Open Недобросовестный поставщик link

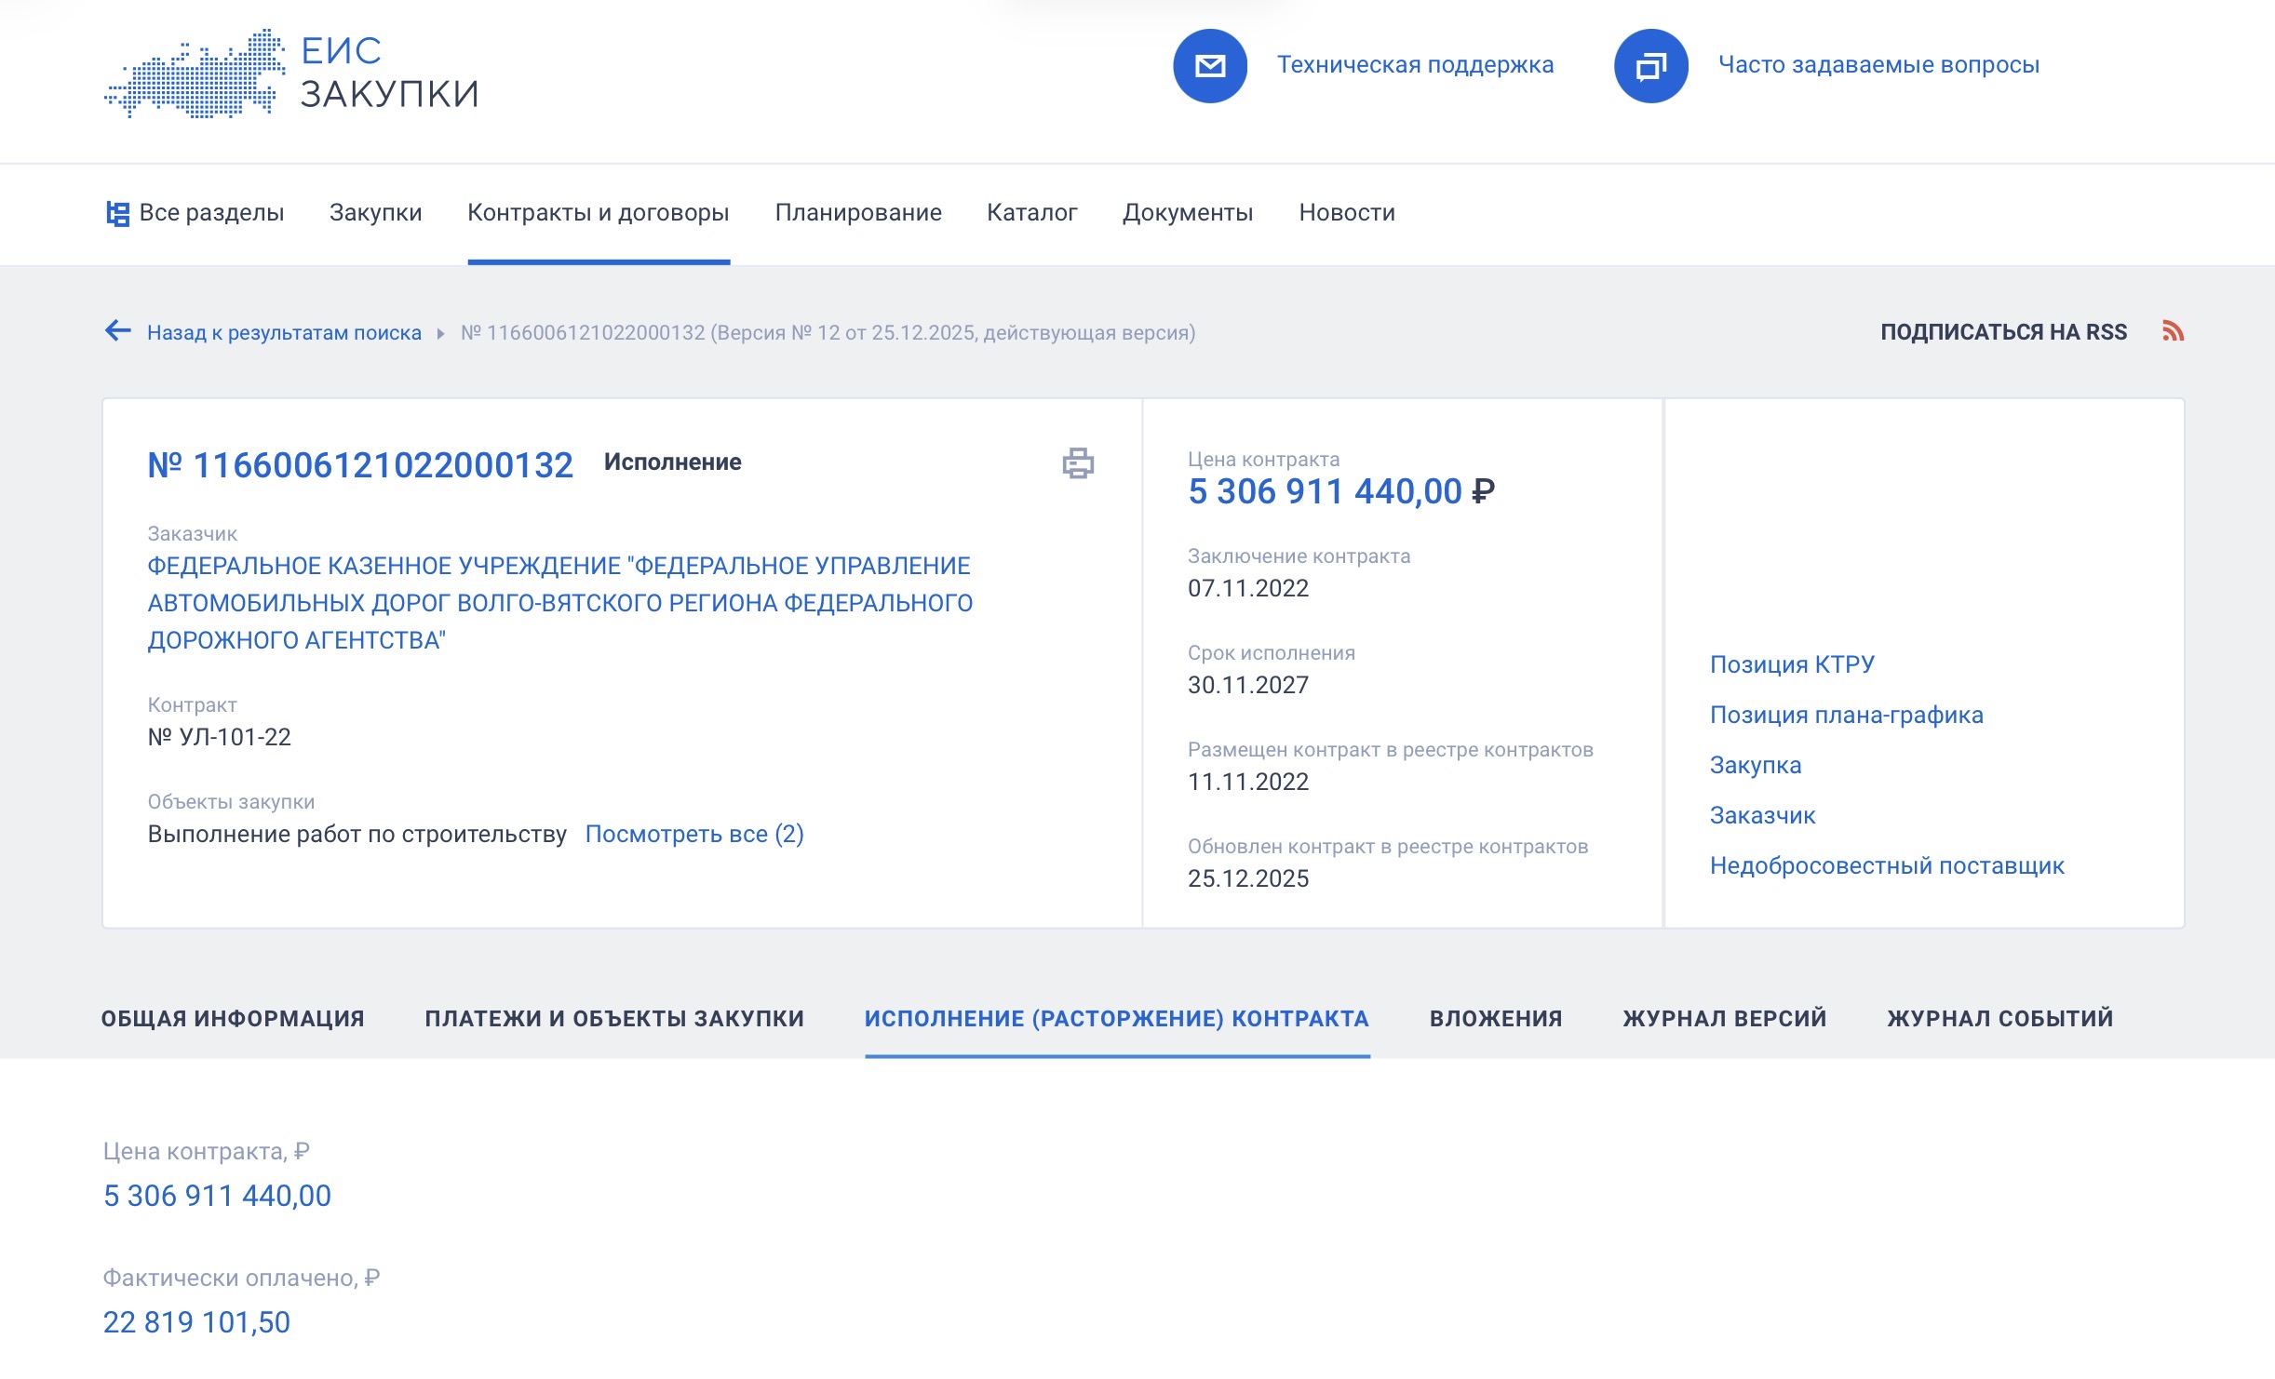point(1886,865)
